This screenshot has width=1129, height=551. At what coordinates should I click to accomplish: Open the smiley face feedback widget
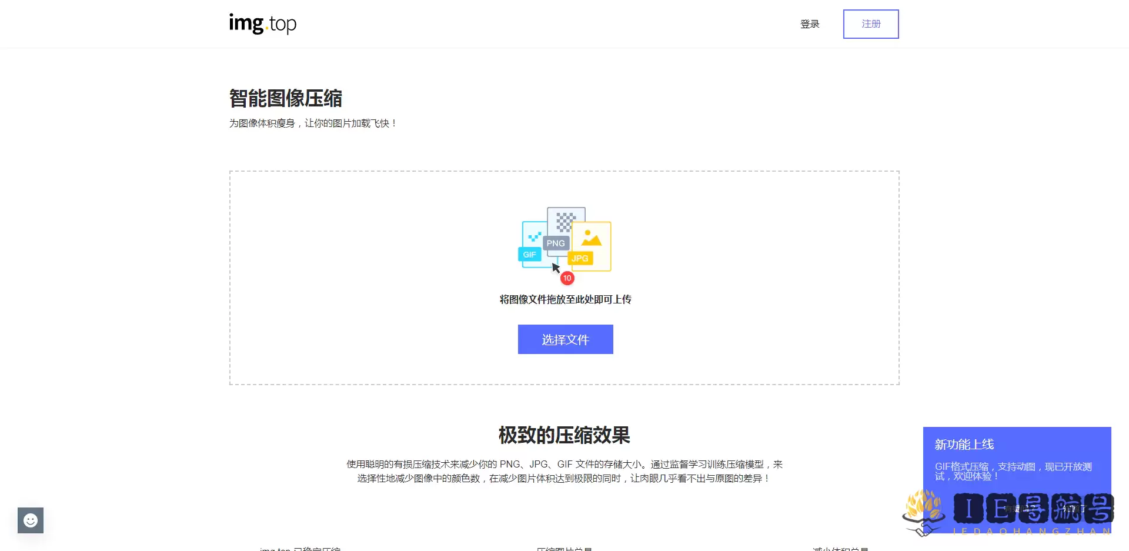(x=31, y=520)
